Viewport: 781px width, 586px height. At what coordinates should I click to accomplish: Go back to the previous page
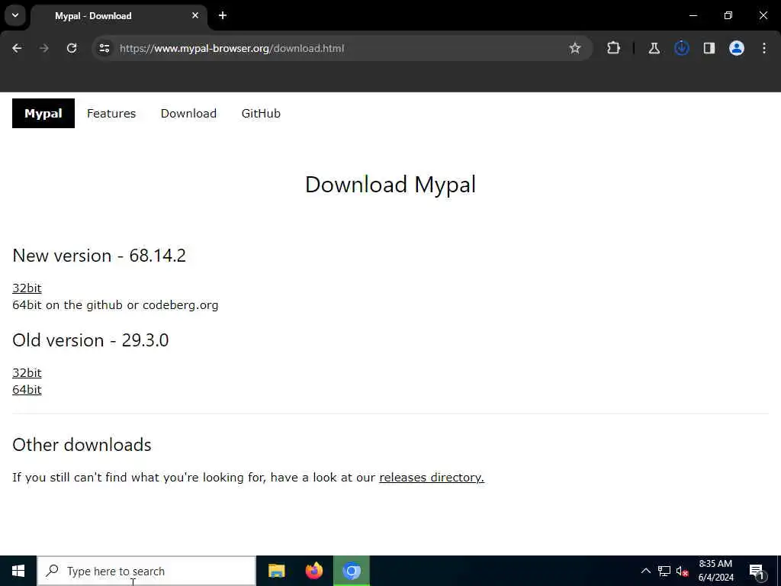(17, 48)
